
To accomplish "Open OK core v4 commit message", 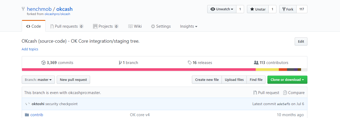I will [140, 115].
